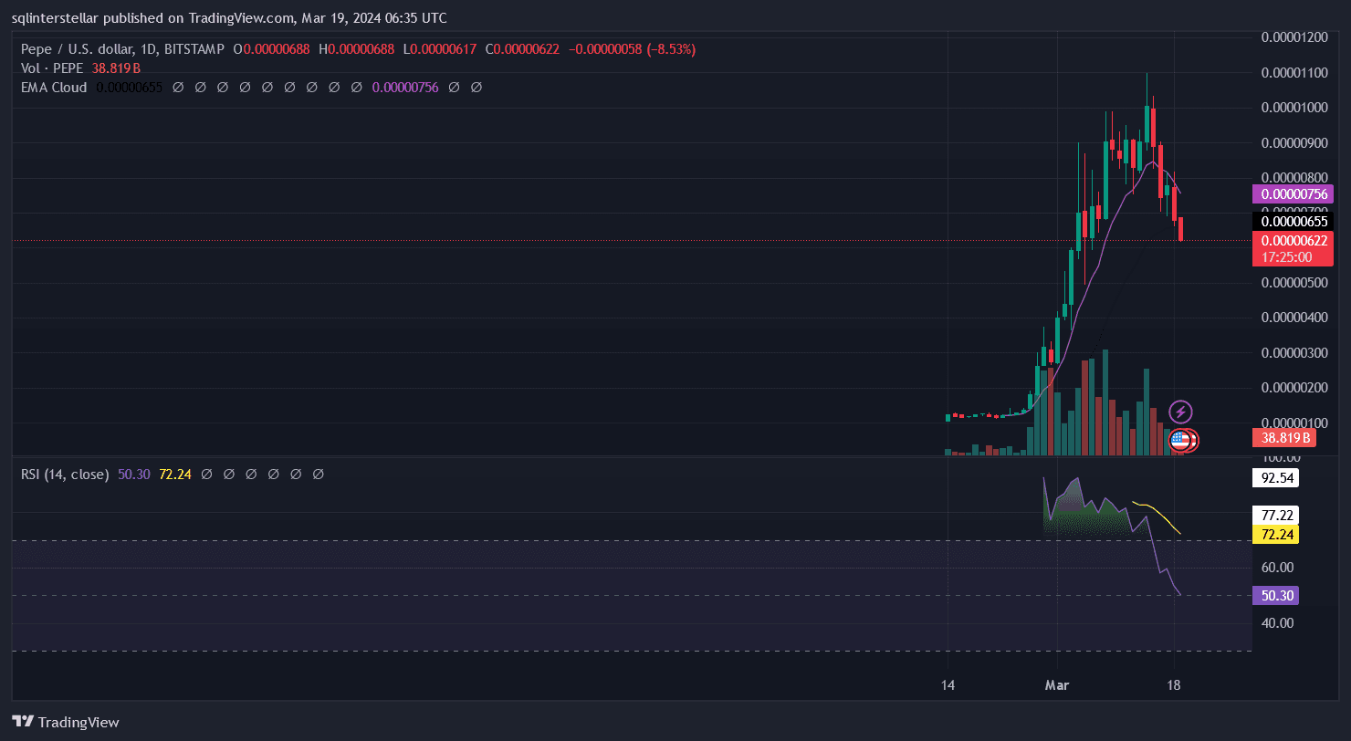This screenshot has width=1351, height=741.
Task: Click the US flag economic event icon
Action: click(1180, 440)
